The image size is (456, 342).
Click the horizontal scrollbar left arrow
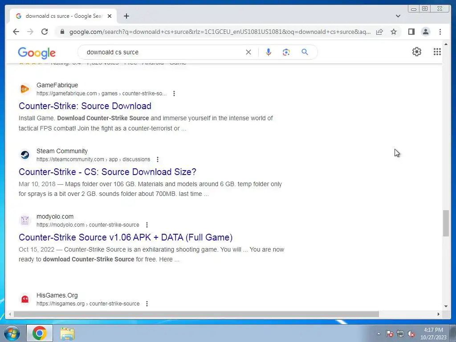tap(10, 314)
